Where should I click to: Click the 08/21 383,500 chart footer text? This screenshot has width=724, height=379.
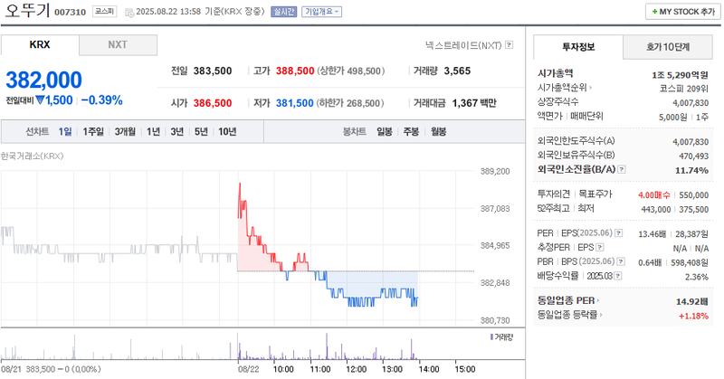51,369
